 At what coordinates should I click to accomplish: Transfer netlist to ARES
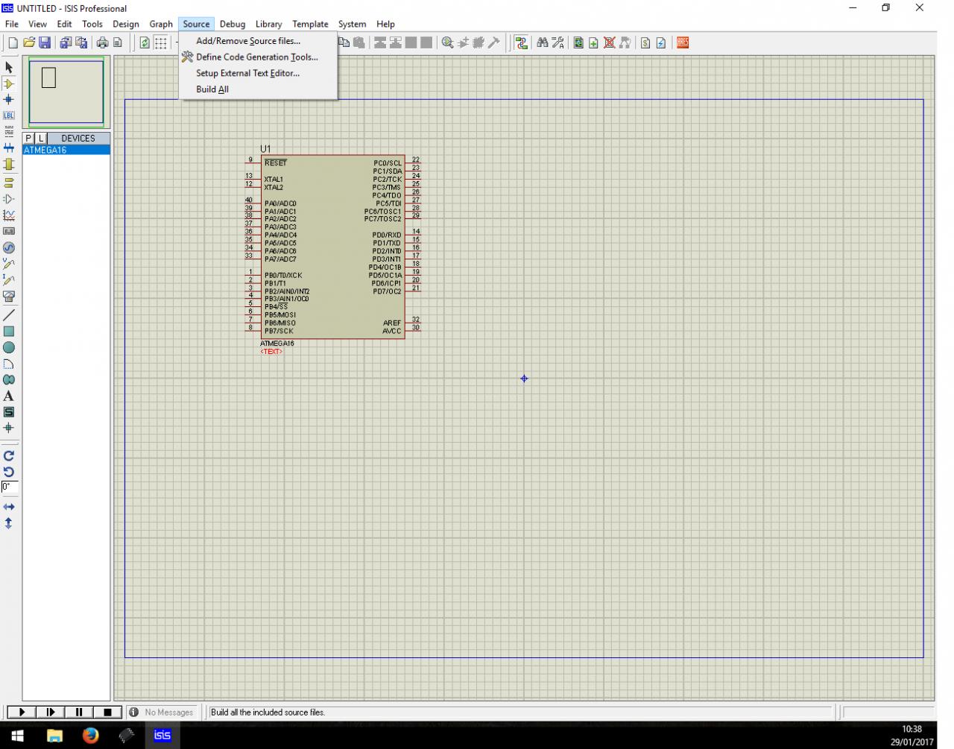click(x=683, y=42)
